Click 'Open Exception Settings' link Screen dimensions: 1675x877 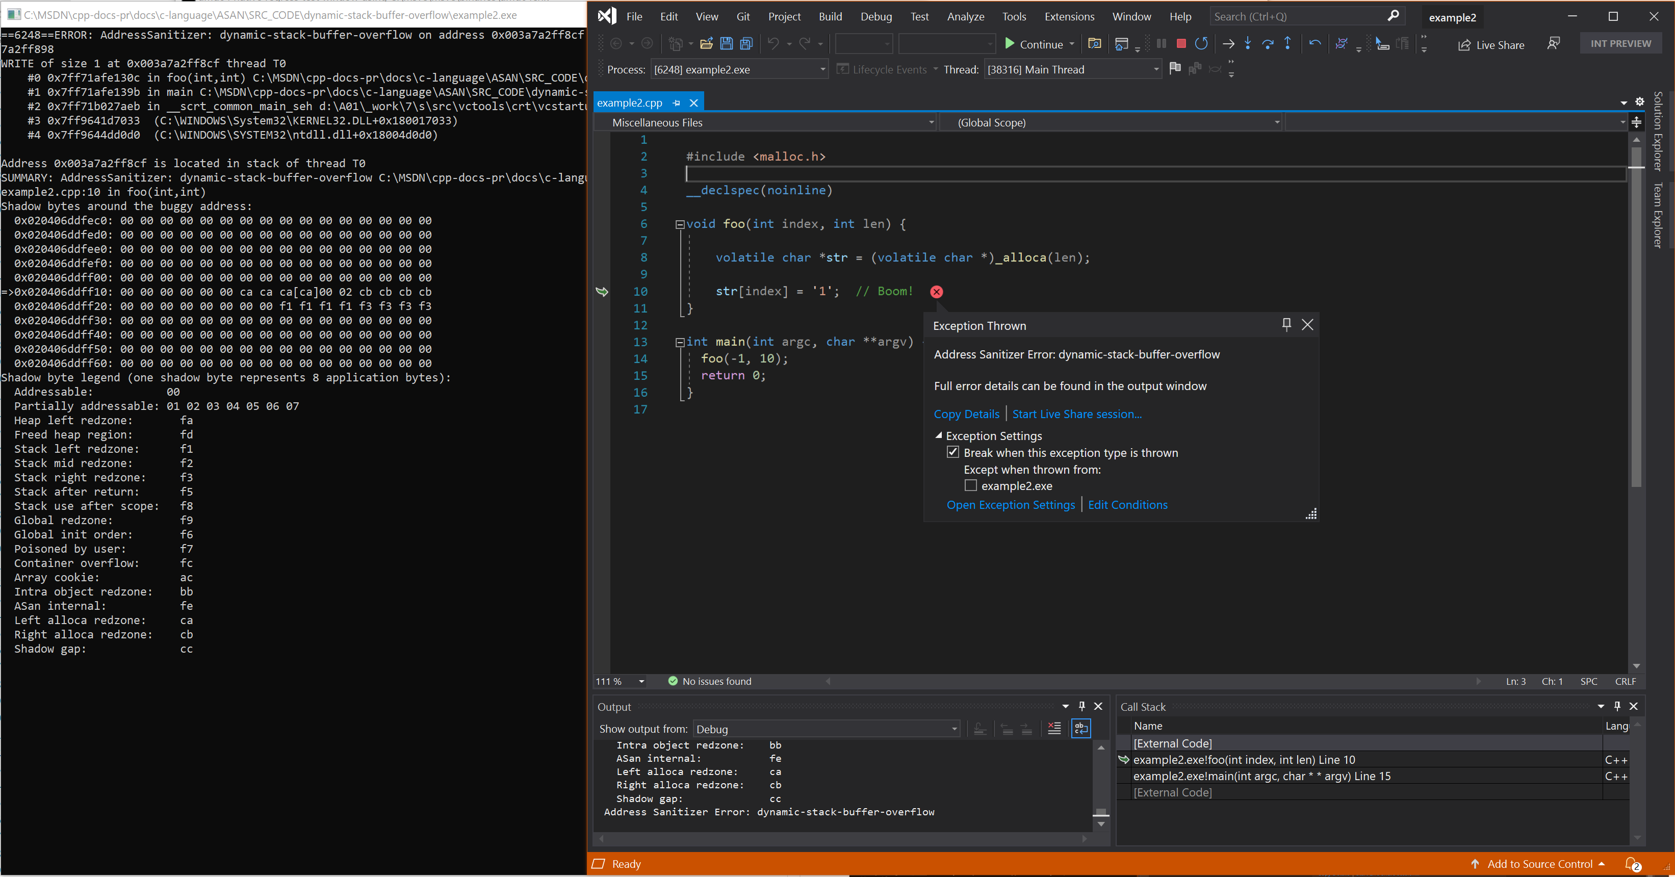click(1010, 505)
